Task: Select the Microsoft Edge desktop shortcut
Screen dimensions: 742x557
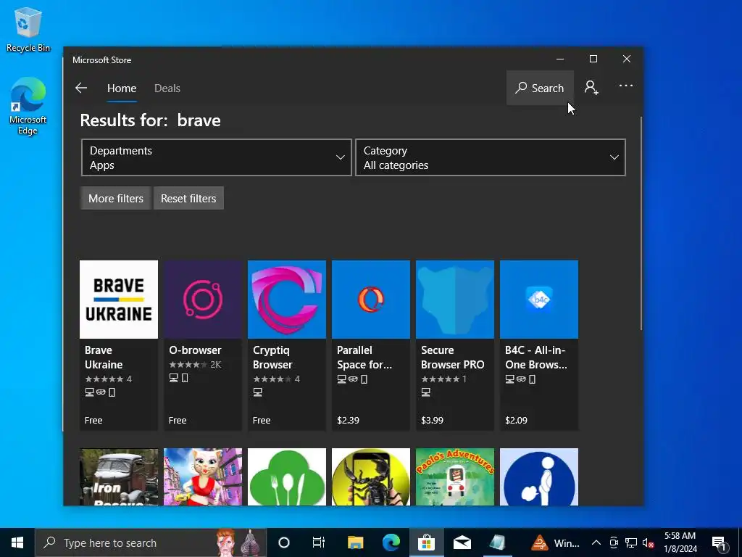Action: tap(28, 107)
